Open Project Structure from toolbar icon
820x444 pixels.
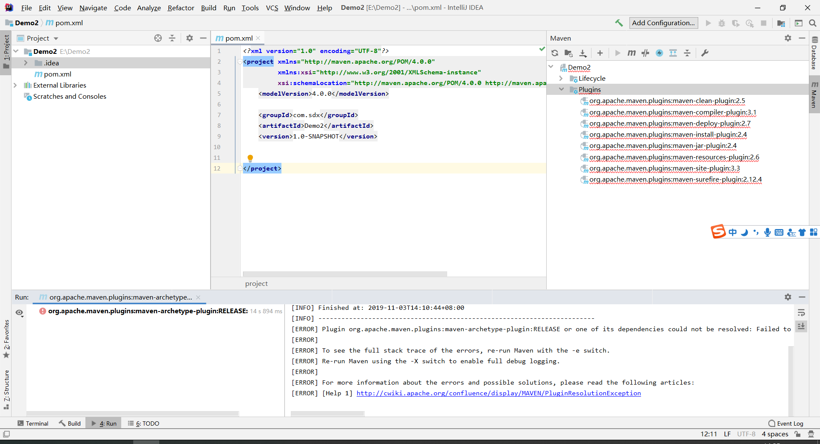(x=781, y=23)
